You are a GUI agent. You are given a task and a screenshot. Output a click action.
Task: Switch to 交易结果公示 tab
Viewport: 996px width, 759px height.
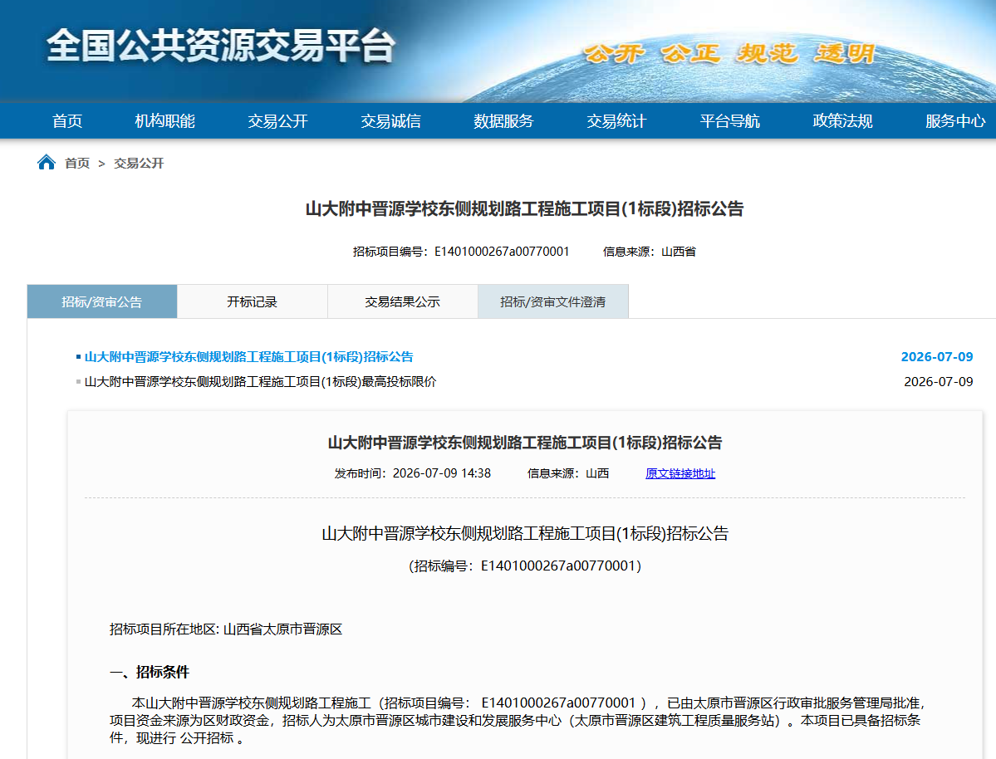[403, 301]
